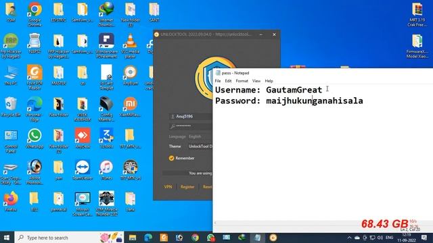The image size is (433, 243).
Task: Open the volume control in system tray
Action: (x=380, y=238)
